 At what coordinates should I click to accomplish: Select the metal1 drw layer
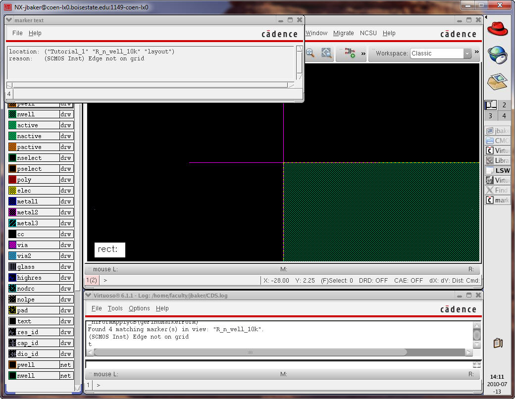pos(41,201)
